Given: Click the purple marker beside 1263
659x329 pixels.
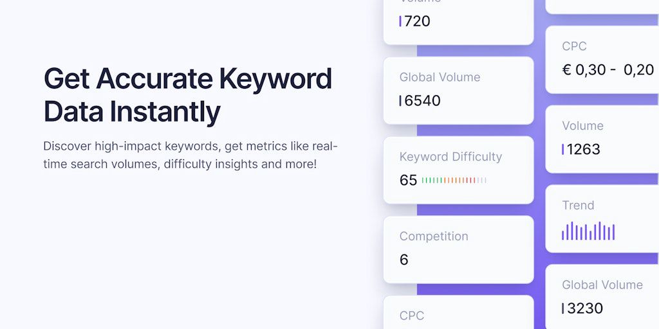Looking at the screenshot, I should (562, 150).
